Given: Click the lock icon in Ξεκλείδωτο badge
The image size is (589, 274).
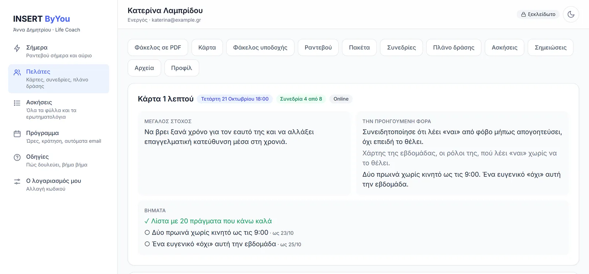Looking at the screenshot, I should click(x=523, y=14).
